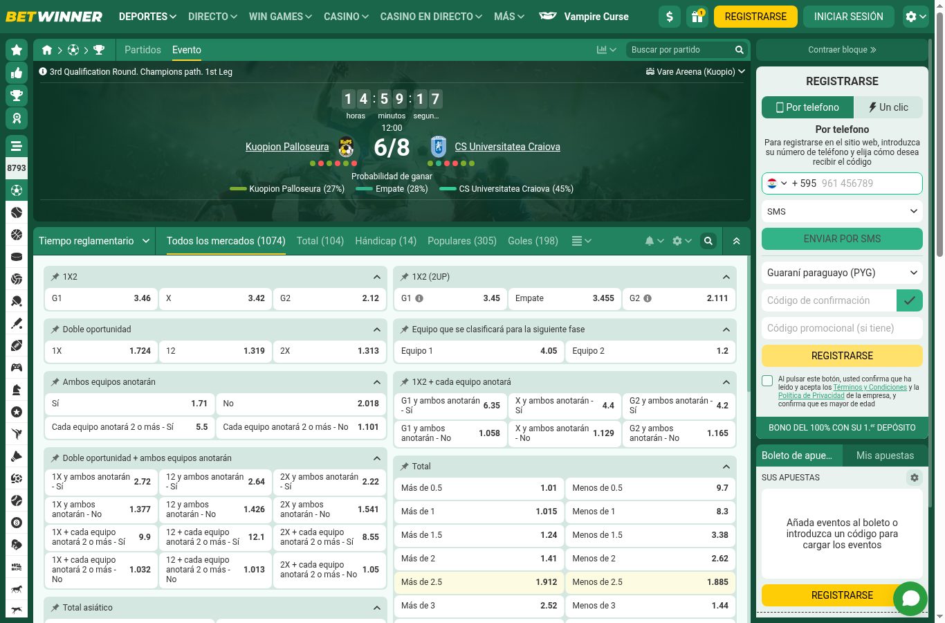Open the dollar deposit icon in header
The height and width of the screenshot is (623, 945).
click(x=670, y=17)
